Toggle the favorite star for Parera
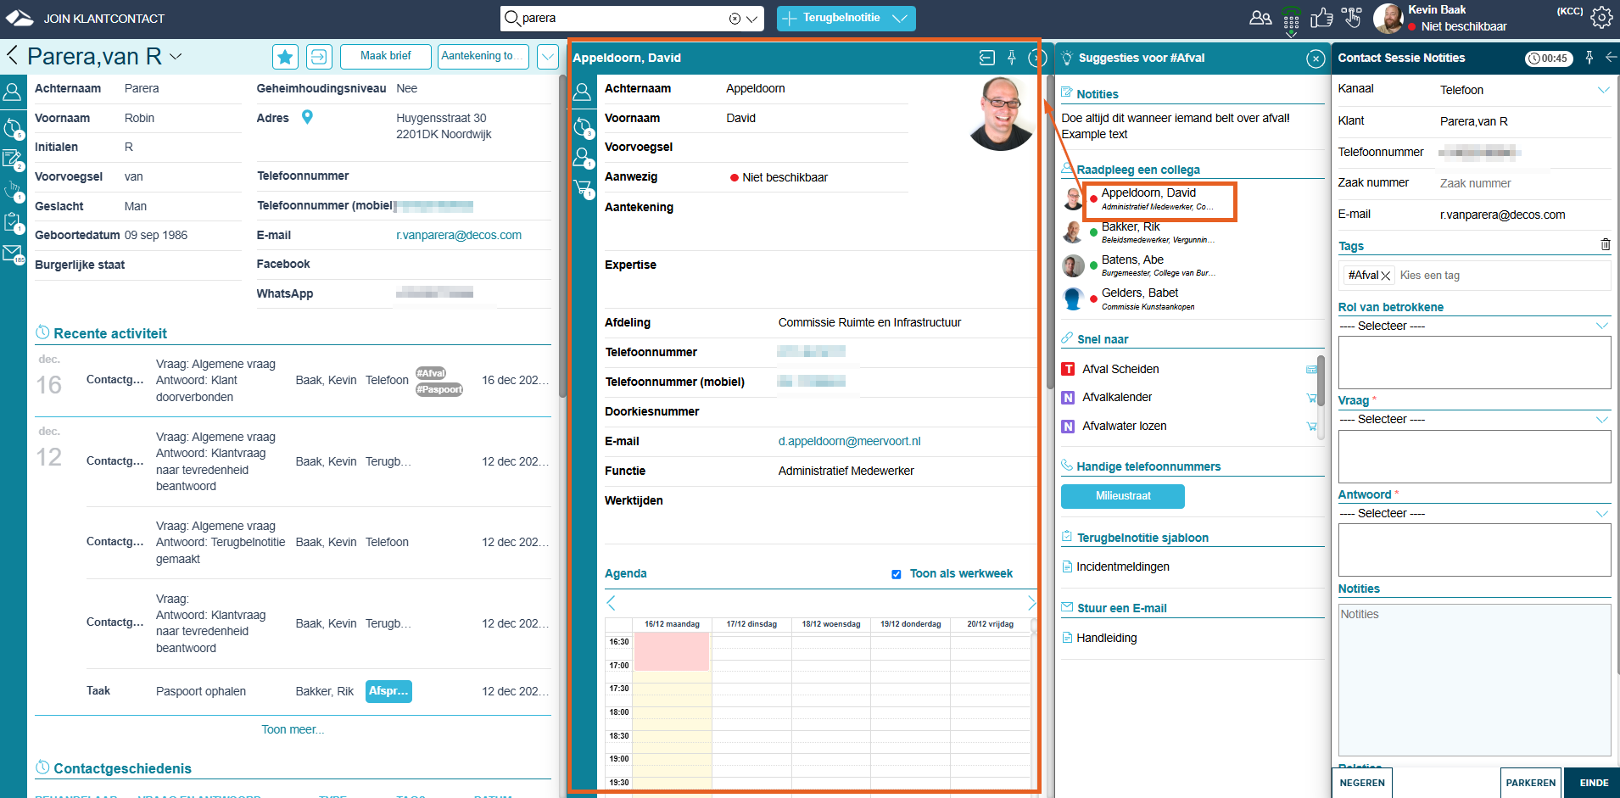Viewport: 1620px width, 798px height. tap(285, 57)
